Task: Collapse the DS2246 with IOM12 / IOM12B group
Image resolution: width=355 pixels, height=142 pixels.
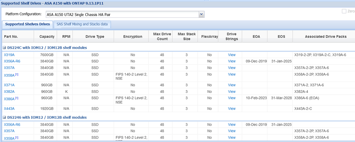Action: [x=4, y=117]
